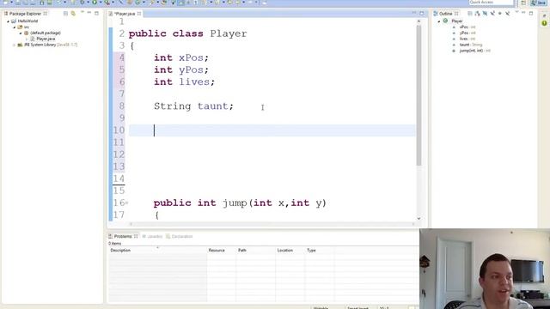Sort Problems by Resource column
This screenshot has height=309, width=550.
(221, 250)
